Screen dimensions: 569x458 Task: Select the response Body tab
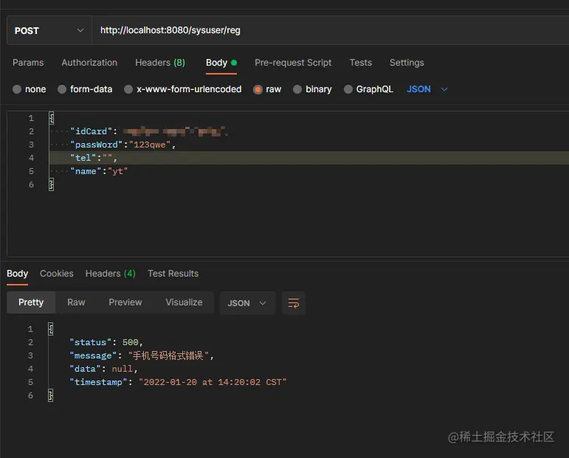coord(18,274)
